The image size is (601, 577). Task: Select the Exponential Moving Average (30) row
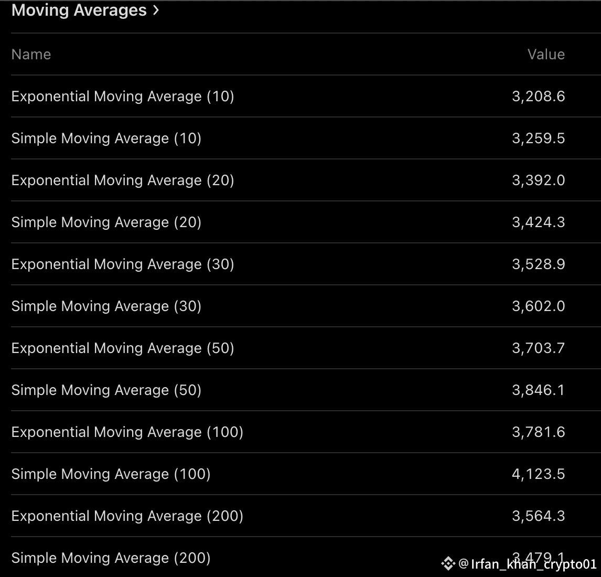[123, 264]
